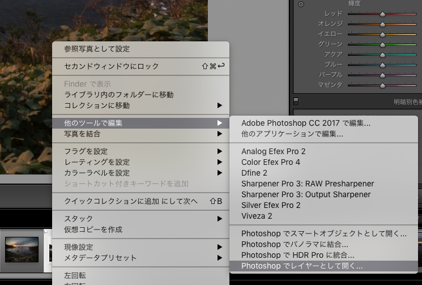Click the グリーン luminance slider handle
The width and height of the screenshot is (422, 285).
pos(382,45)
